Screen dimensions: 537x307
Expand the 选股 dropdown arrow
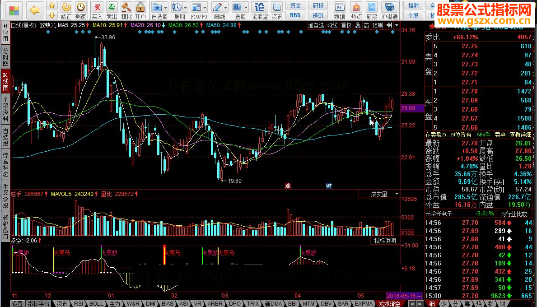(x=246, y=8)
